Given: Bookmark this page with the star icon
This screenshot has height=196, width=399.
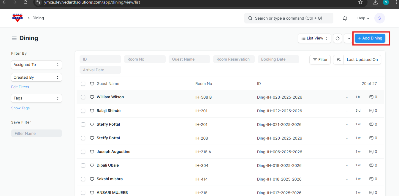Looking at the screenshot, I should 360,2.
